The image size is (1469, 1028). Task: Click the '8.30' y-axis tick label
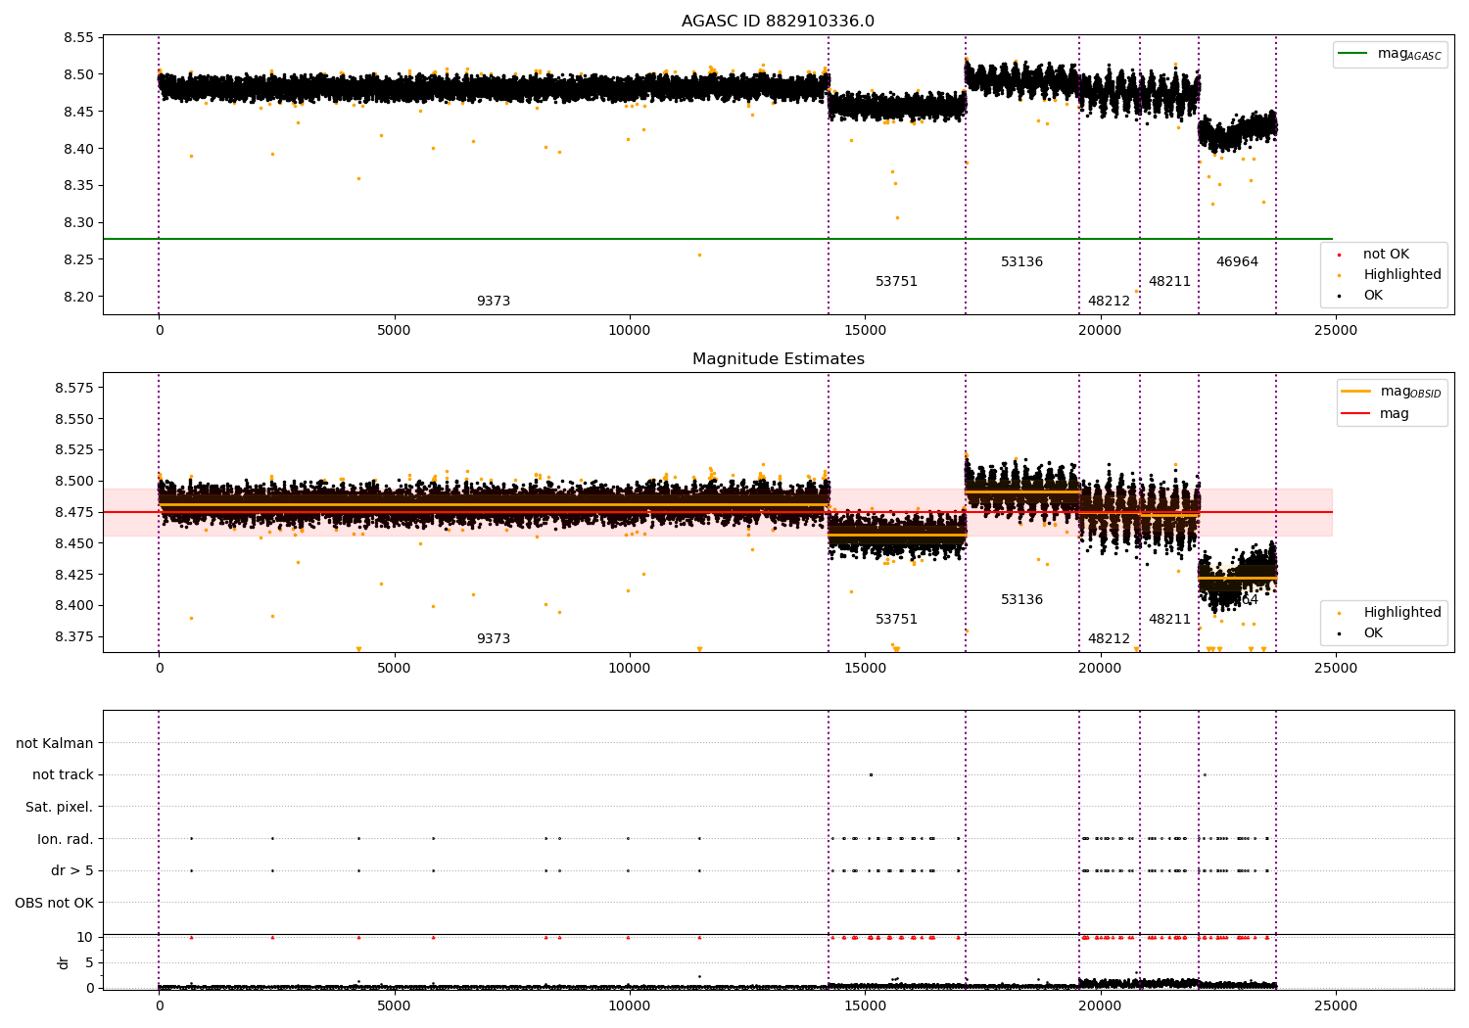tap(78, 222)
